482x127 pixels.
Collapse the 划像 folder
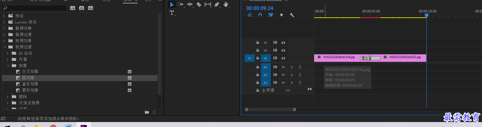(8, 66)
